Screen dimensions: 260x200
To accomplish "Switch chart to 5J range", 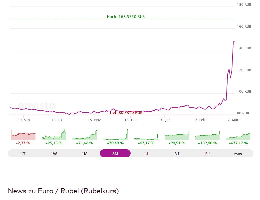I will coord(207,154).
